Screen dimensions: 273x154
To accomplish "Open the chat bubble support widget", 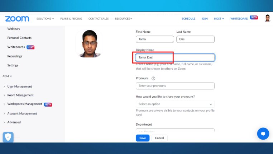I will pos(263,134).
